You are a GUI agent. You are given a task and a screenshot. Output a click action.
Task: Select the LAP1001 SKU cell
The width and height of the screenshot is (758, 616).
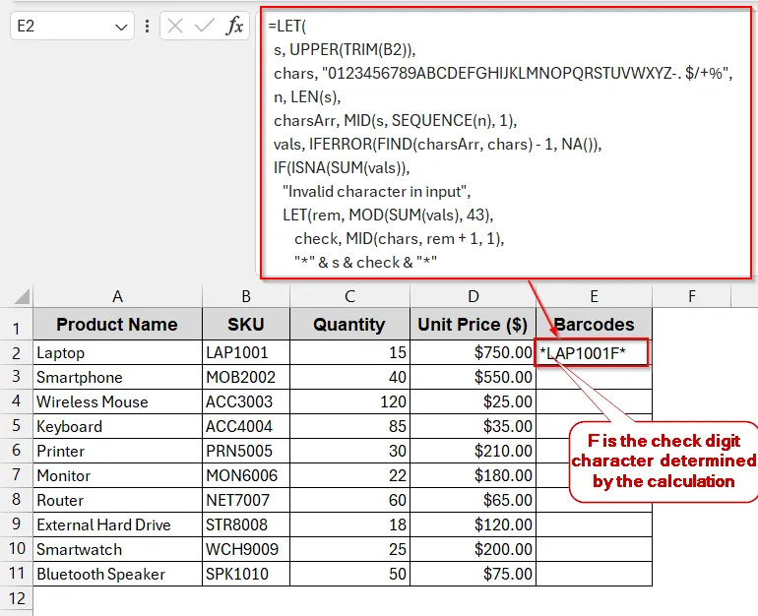pyautogui.click(x=246, y=352)
